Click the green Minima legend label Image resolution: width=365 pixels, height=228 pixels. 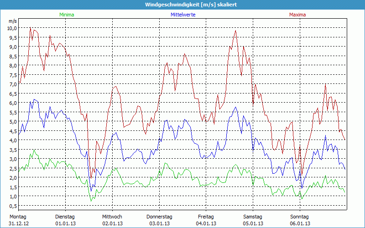click(x=66, y=15)
